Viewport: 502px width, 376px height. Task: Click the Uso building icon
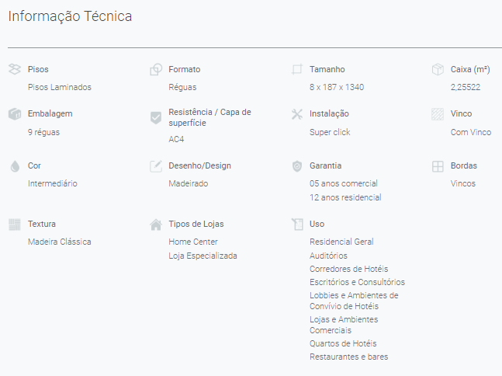point(297,224)
